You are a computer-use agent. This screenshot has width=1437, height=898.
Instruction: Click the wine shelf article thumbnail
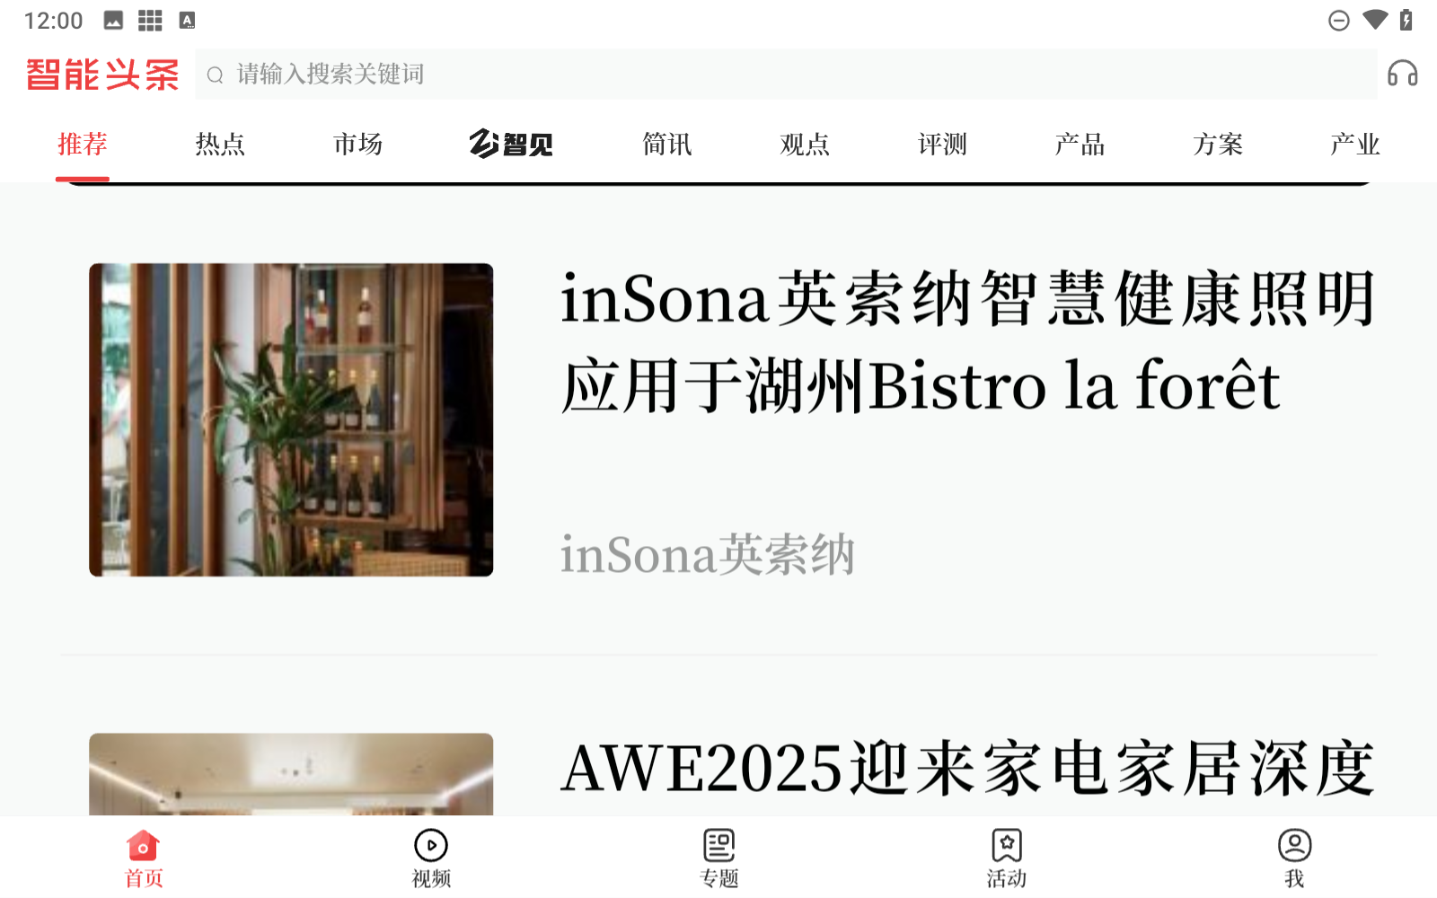click(x=291, y=419)
